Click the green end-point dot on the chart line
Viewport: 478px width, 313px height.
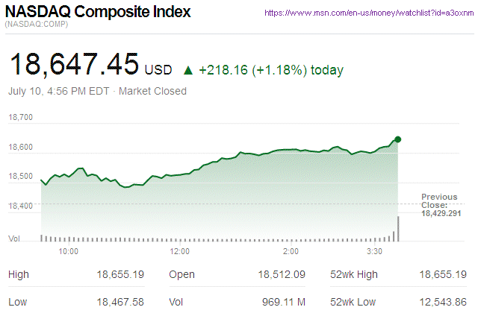click(398, 139)
